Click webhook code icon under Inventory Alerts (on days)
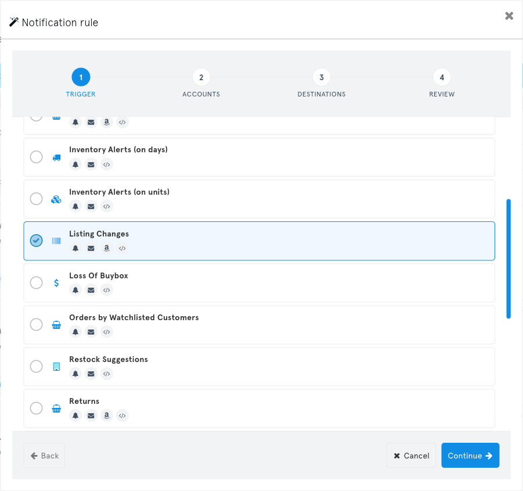The width and height of the screenshot is (523, 491). tap(107, 164)
